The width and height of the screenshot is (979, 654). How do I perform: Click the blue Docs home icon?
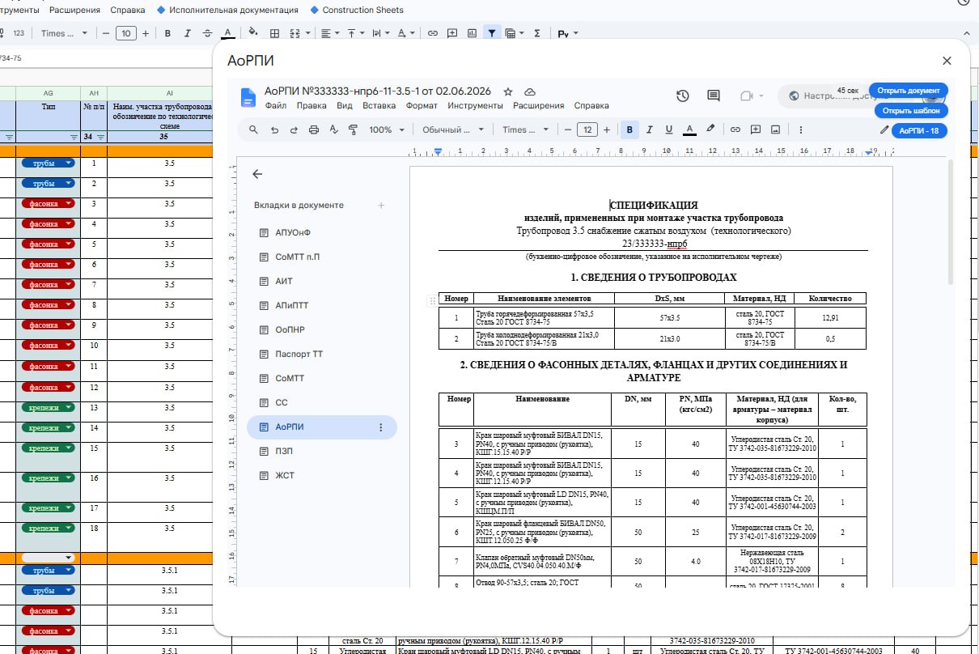[x=248, y=97]
